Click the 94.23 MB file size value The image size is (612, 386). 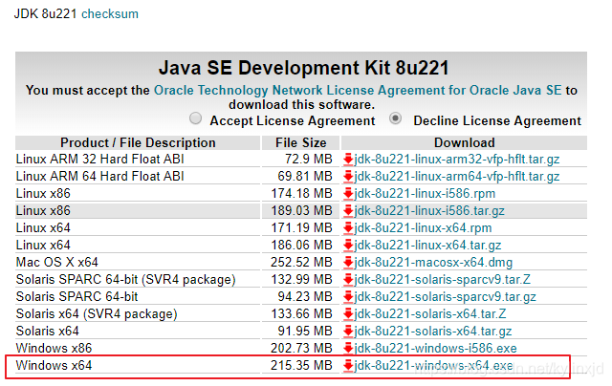(305, 297)
